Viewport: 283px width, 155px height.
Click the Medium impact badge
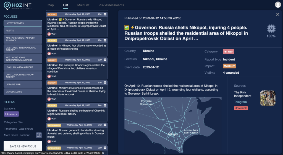(x=229, y=66)
